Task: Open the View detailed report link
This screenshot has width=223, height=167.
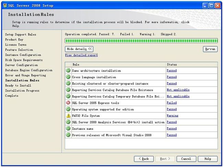Action: (81, 55)
